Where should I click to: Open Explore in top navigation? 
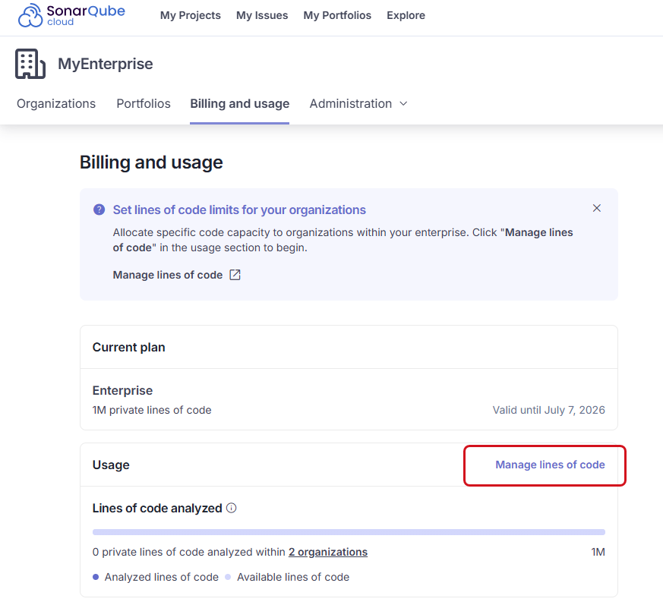tap(406, 16)
